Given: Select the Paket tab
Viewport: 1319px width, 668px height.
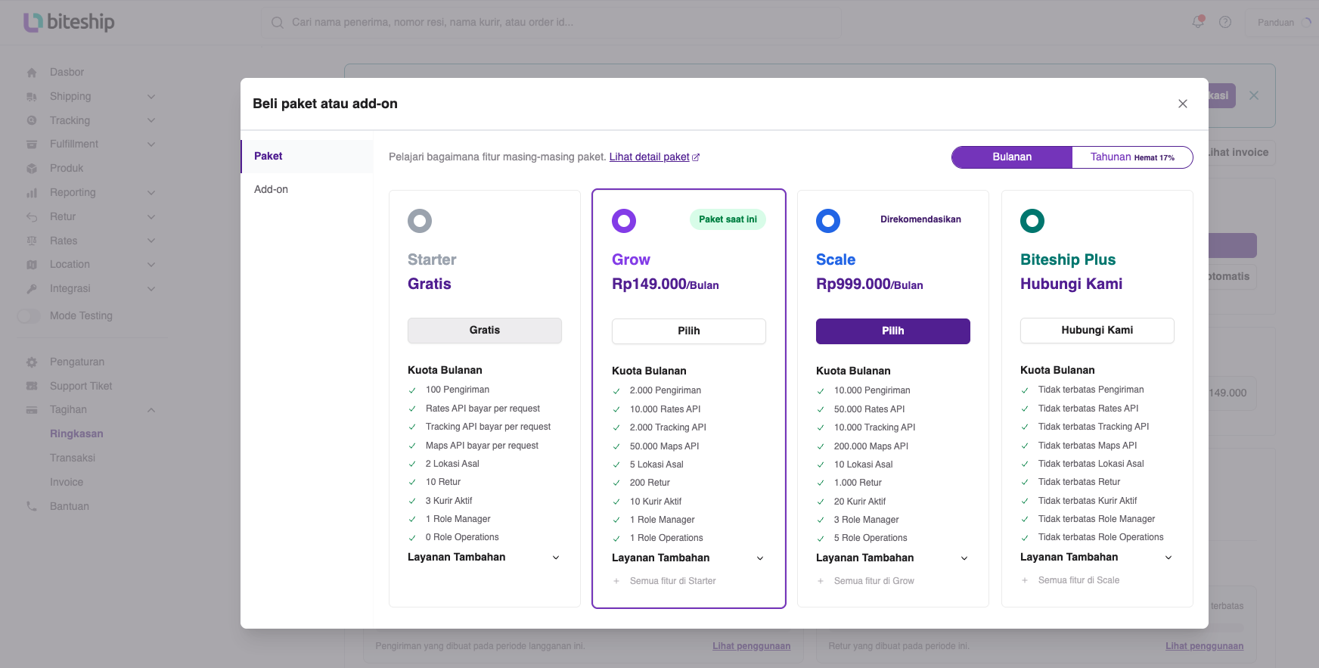Looking at the screenshot, I should (307, 157).
